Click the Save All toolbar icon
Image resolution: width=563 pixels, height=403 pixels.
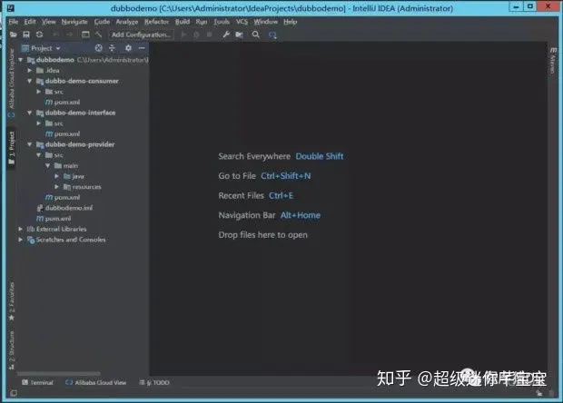[26, 34]
